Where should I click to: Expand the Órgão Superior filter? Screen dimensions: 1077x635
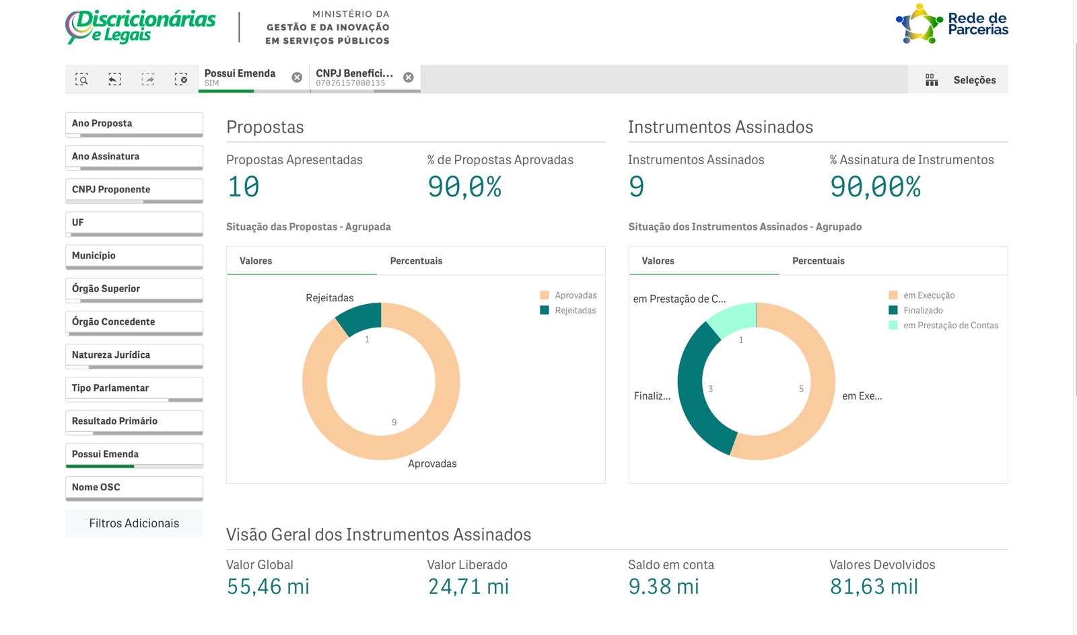click(134, 289)
